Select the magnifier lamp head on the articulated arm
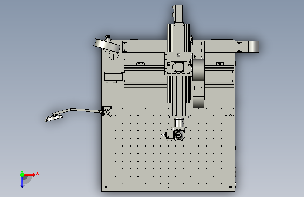This screenshot has width=304, height=197. coord(54,118)
